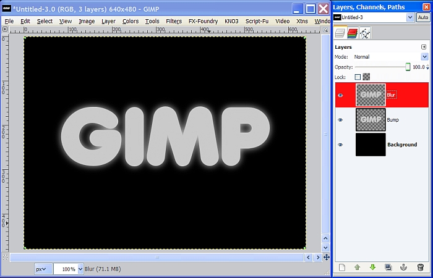433x278 pixels.
Task: Click the Background layer name
Action: [402, 145]
